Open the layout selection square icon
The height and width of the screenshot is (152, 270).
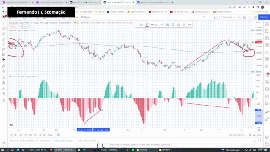[x=216, y=17]
